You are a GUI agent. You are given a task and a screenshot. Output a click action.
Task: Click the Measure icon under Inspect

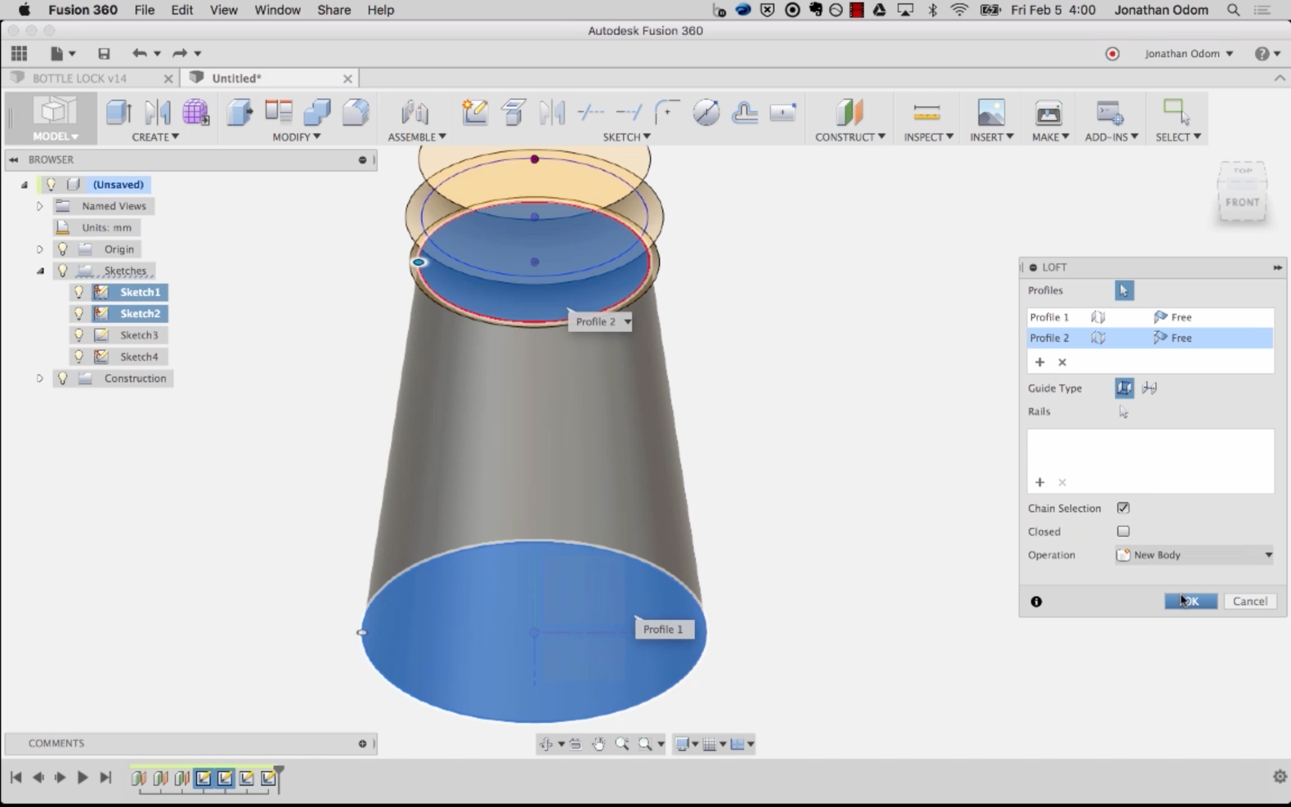point(926,113)
